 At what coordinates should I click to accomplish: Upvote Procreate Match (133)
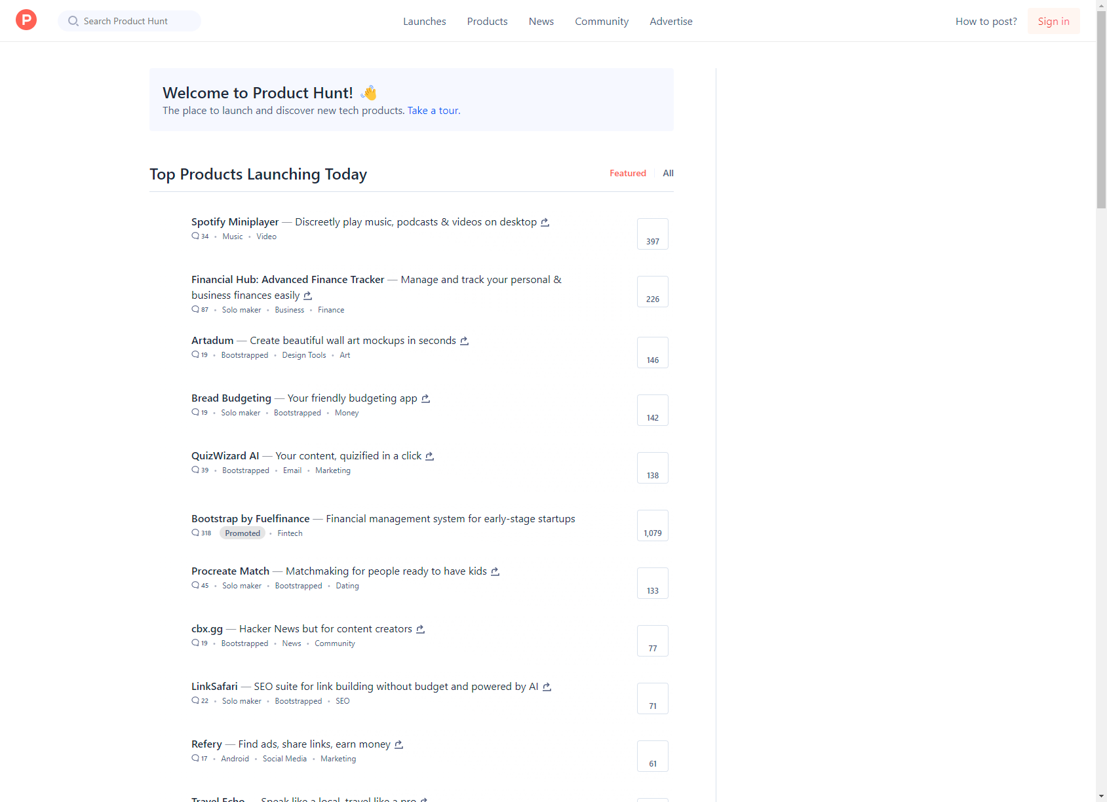(x=653, y=583)
